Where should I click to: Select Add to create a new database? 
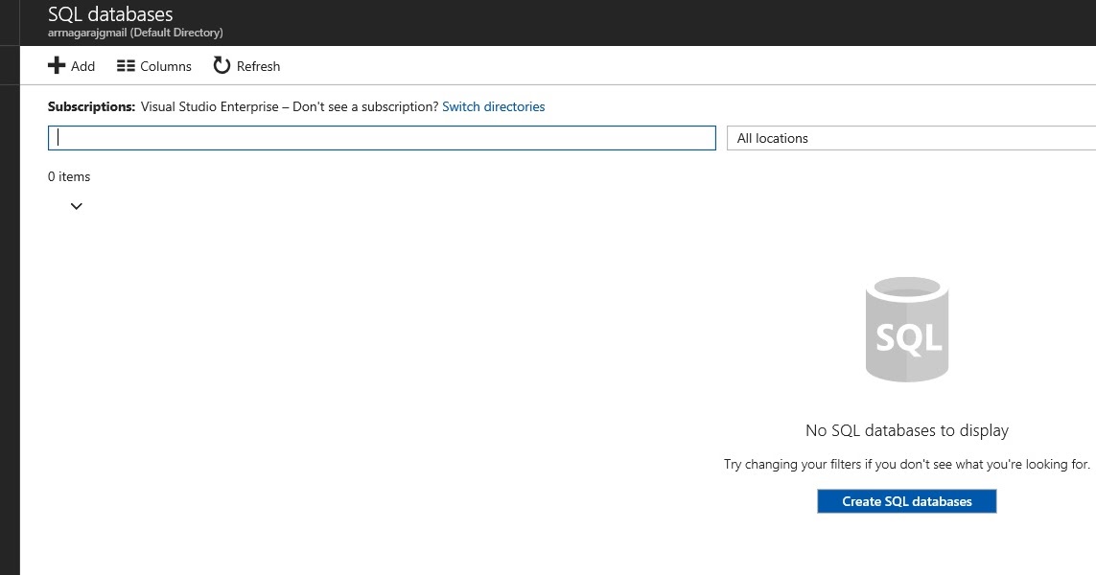pyautogui.click(x=73, y=65)
